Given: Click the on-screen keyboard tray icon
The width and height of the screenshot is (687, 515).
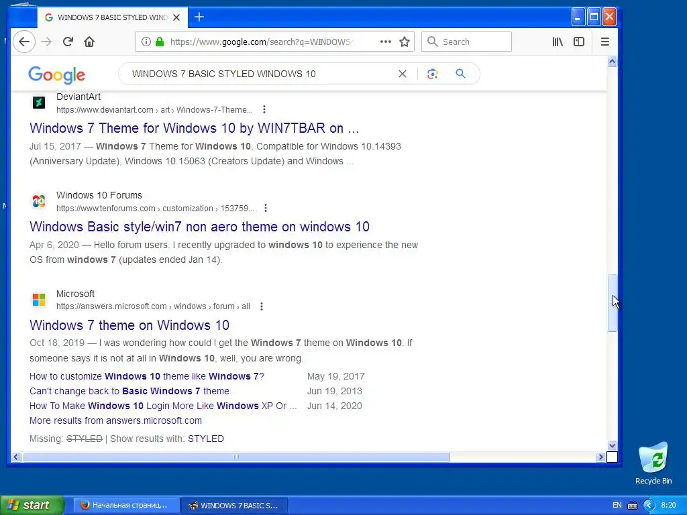Looking at the screenshot, I should coord(633,506).
